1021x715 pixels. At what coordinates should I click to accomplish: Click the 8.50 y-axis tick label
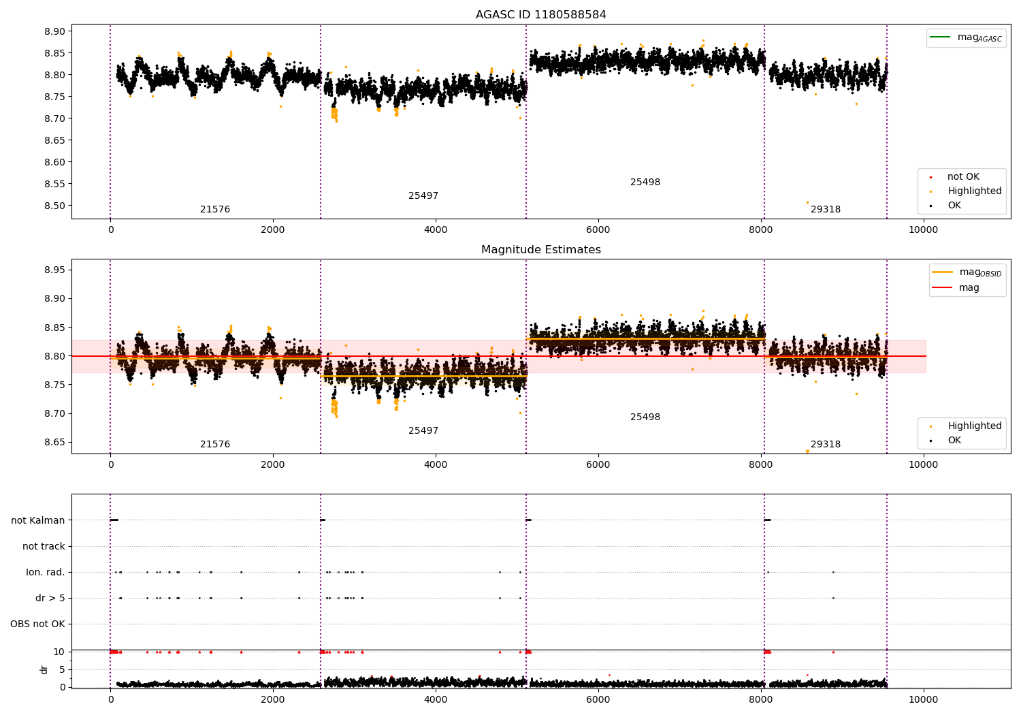coord(54,206)
